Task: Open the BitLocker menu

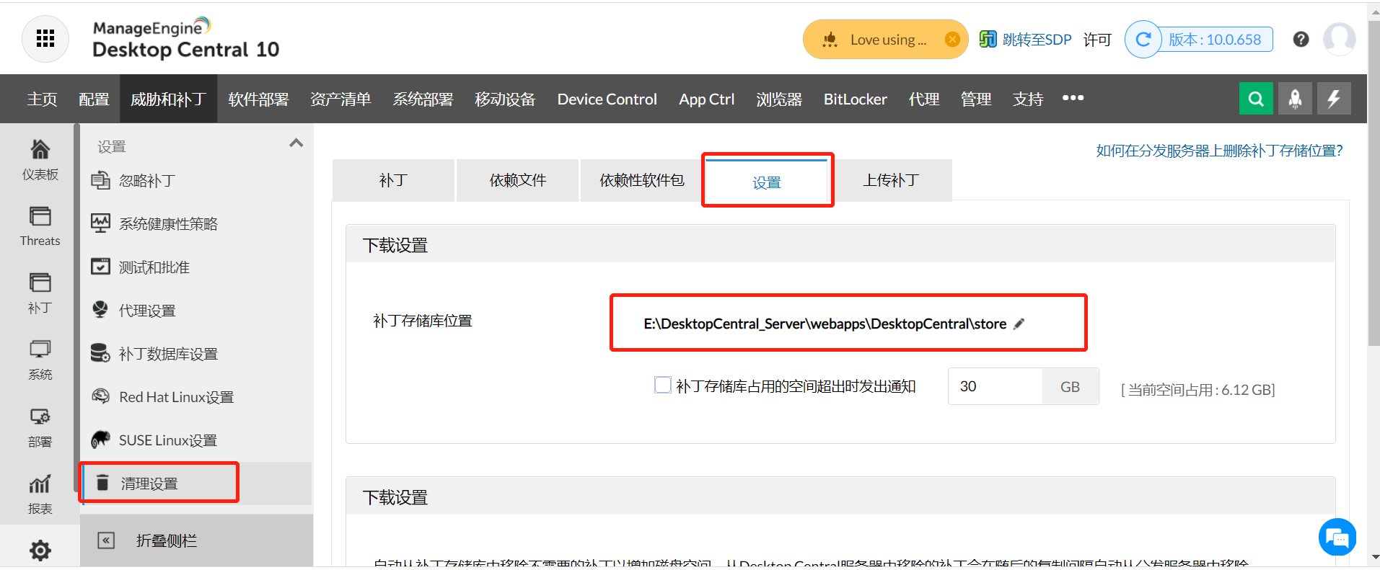Action: point(856,99)
